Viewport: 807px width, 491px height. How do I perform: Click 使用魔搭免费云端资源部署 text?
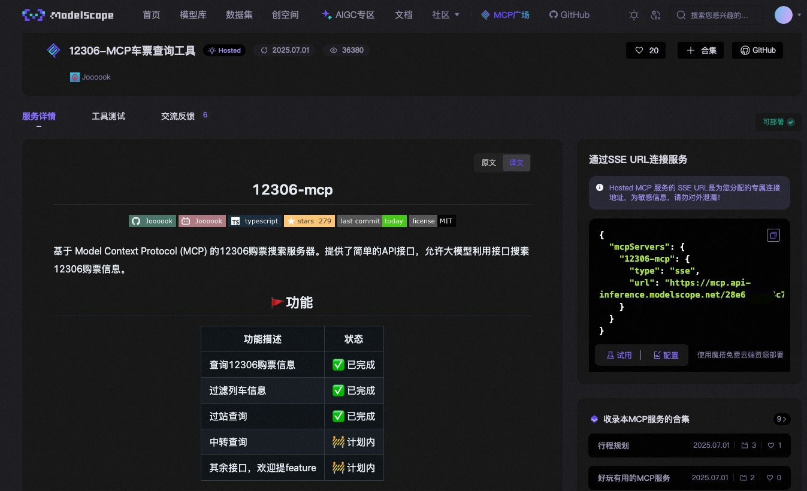(740, 355)
